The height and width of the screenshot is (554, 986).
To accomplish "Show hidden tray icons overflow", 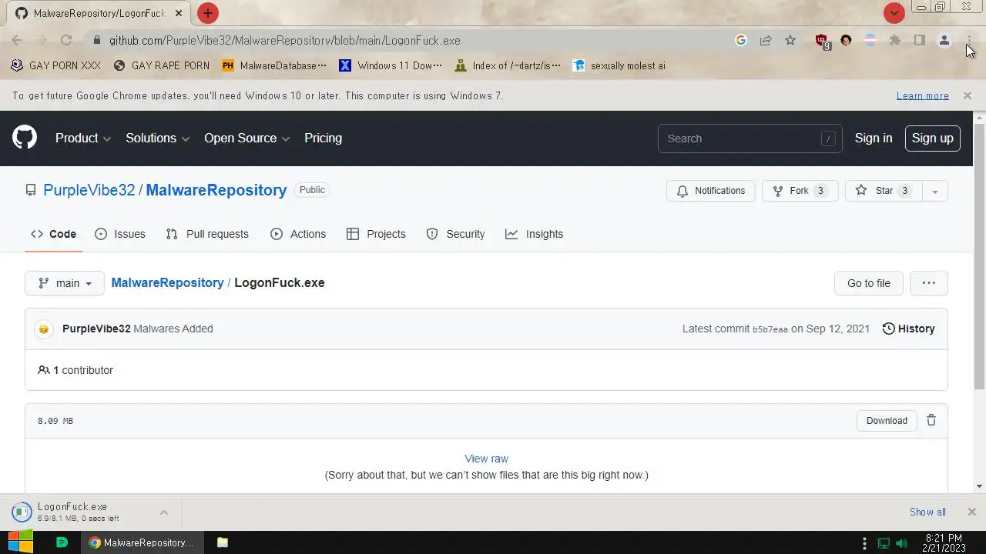I will click(x=864, y=543).
